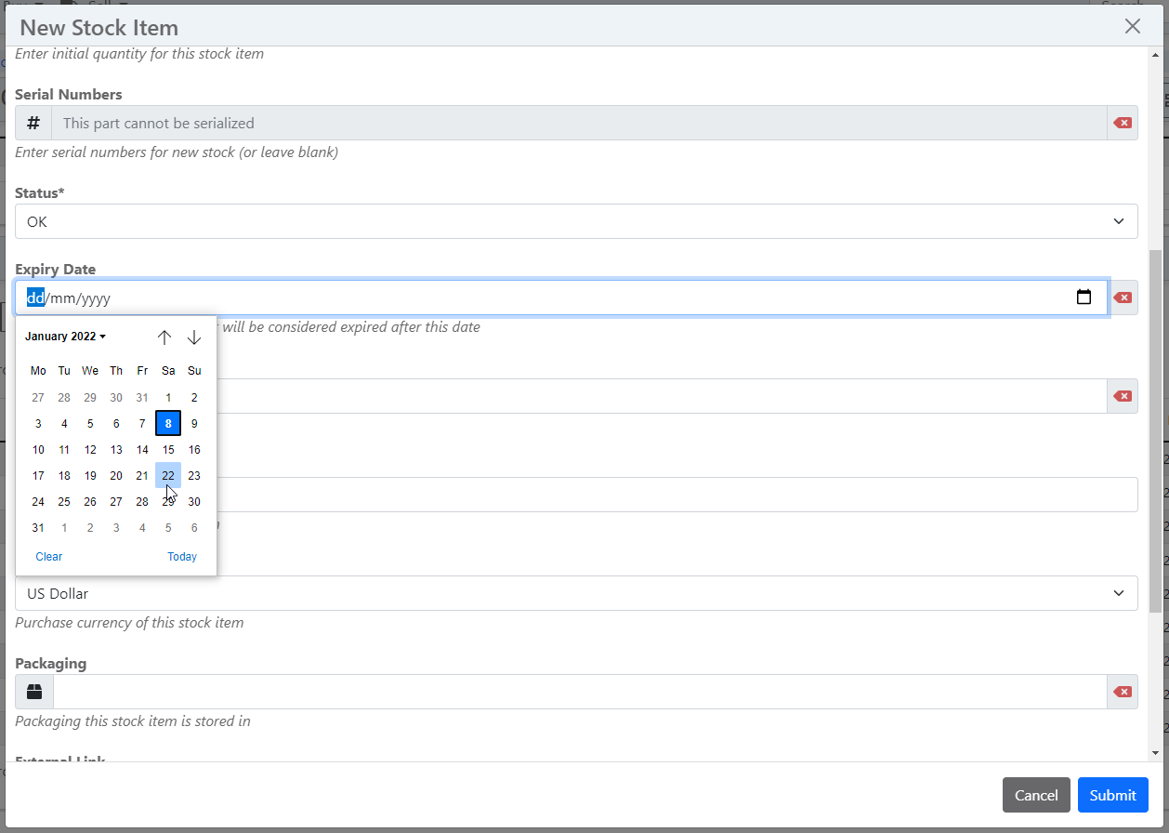Go to next month with down arrow
This screenshot has height=833, width=1169.
194,337
